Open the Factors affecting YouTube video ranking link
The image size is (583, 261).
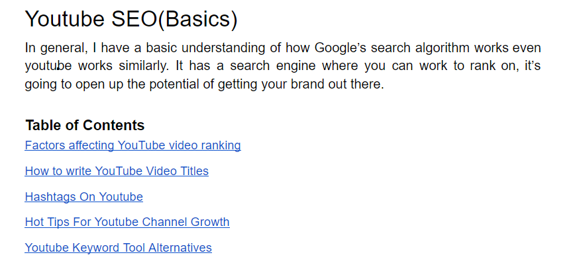132,145
